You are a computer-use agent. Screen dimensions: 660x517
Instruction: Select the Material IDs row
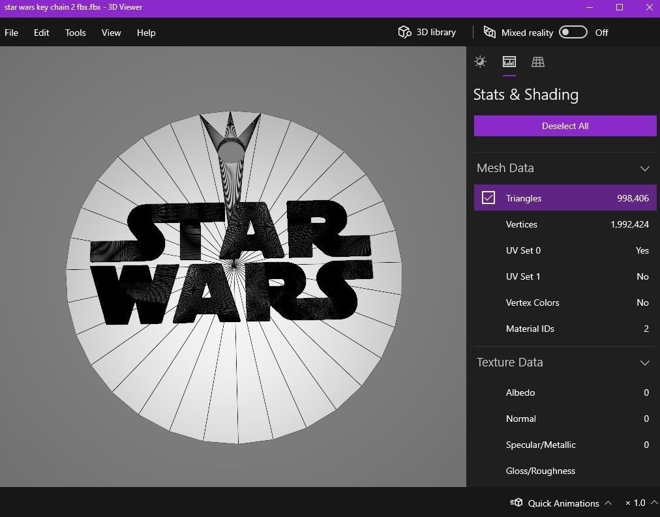565,329
